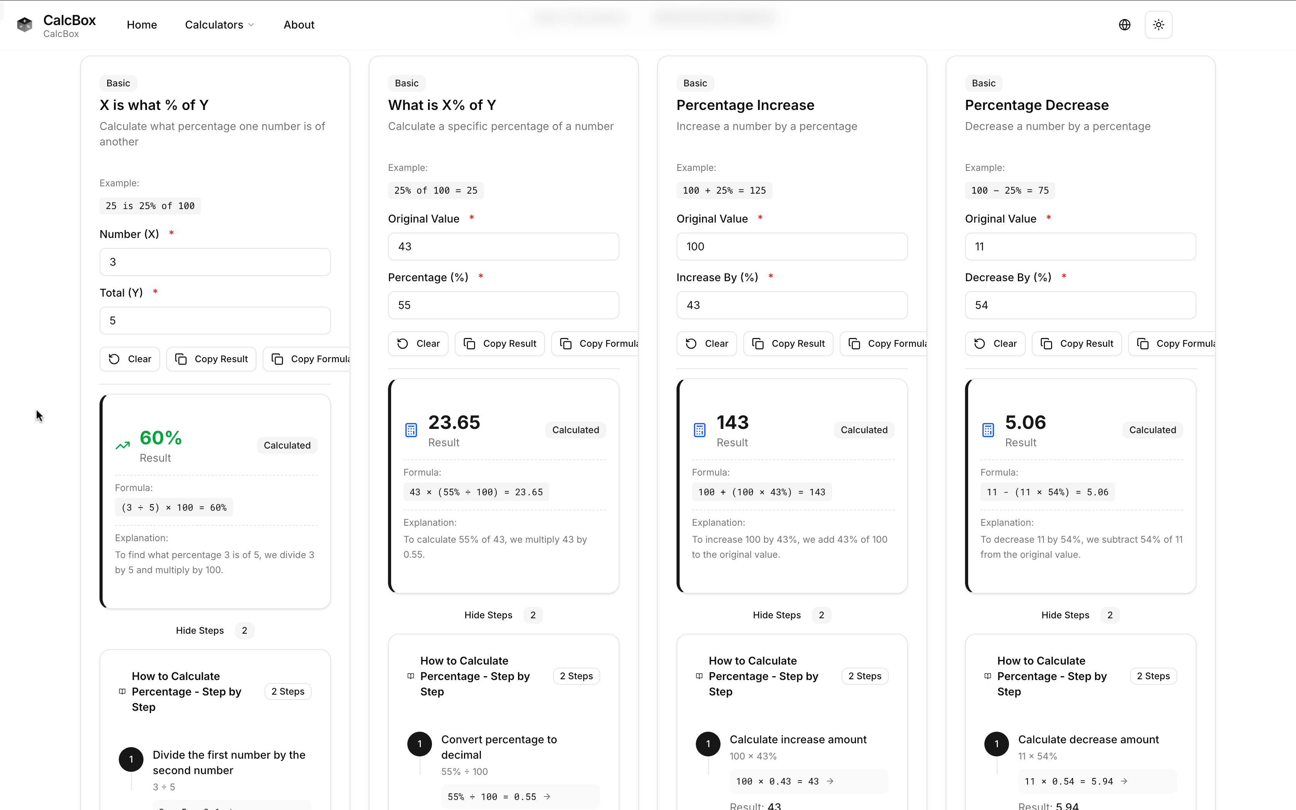Copy Formula in What is X% of Y card
The image size is (1296, 810).
click(x=596, y=343)
